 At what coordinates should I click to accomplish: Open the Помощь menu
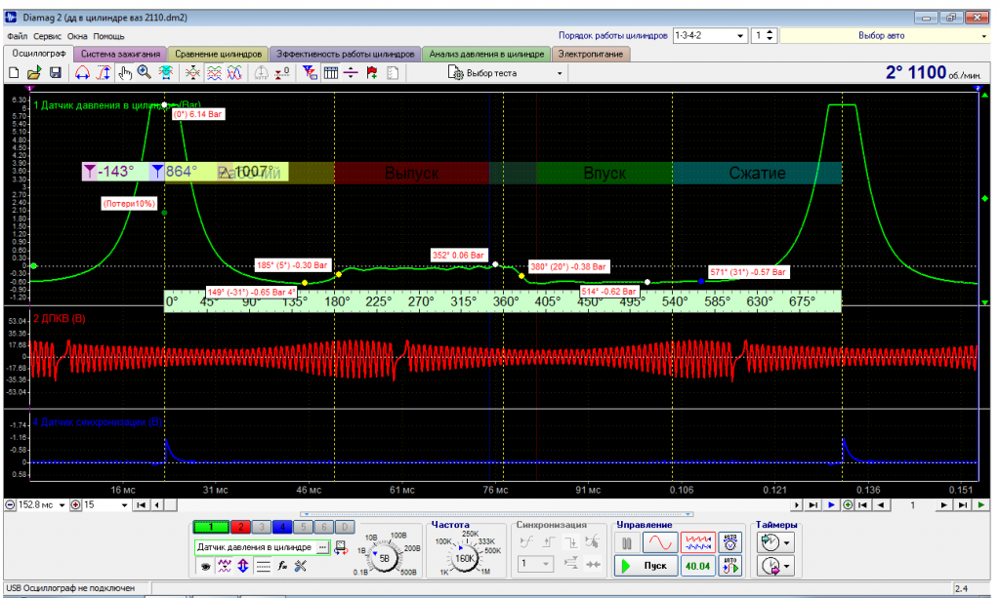pos(108,36)
